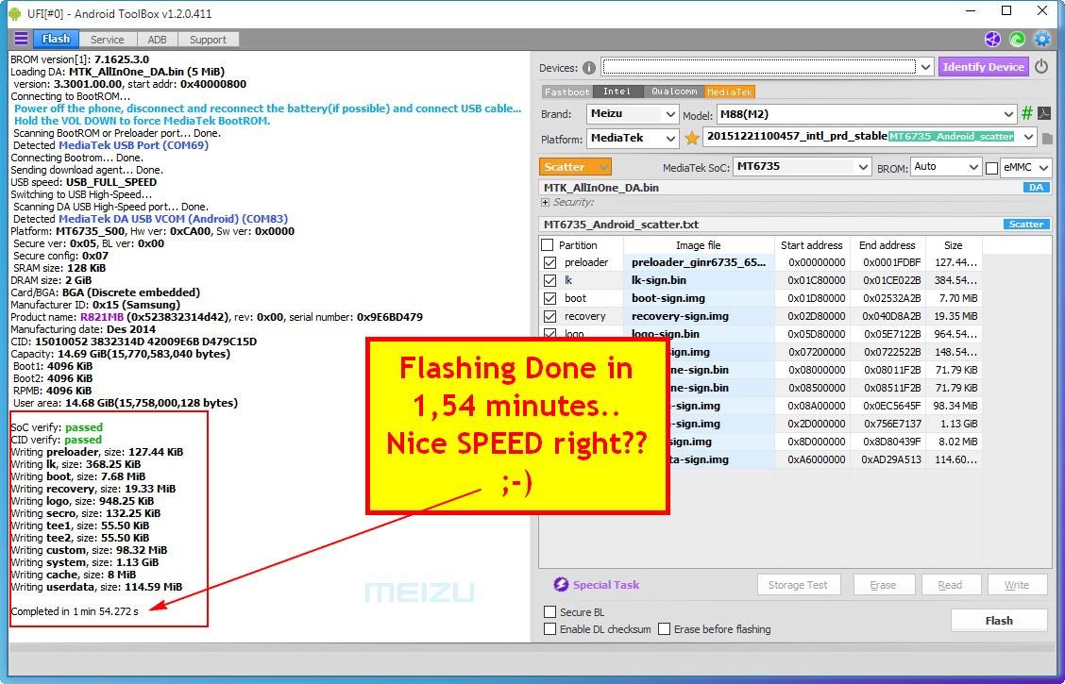Open the blue settings gear

click(1042, 40)
